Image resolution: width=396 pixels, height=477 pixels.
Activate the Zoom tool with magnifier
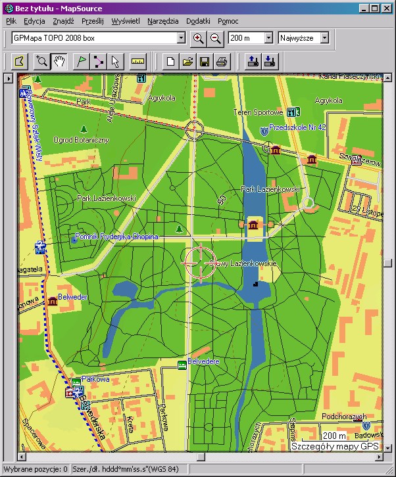(41, 62)
